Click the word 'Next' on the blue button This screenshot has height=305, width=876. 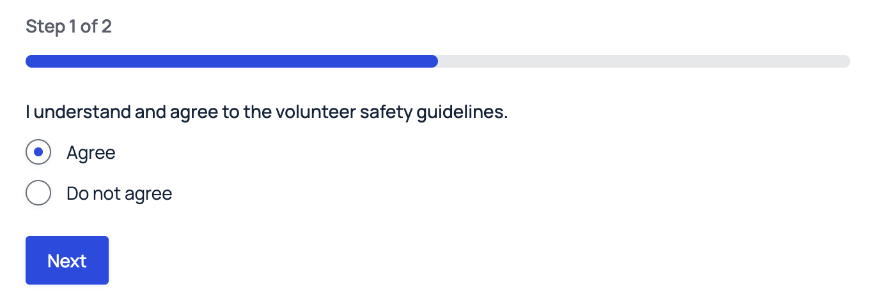pos(67,261)
